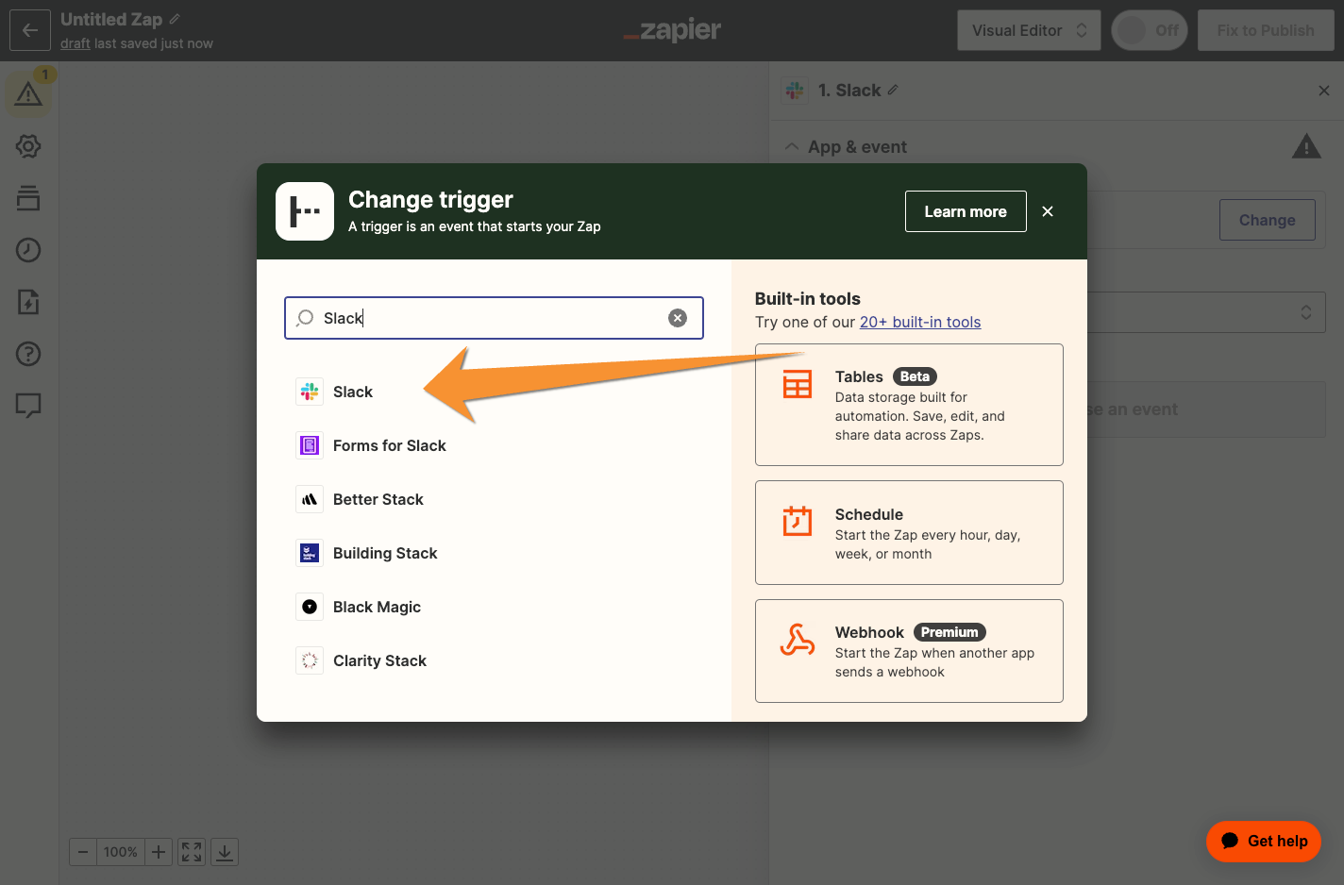This screenshot has height=885, width=1344.
Task: Click Fix to Publish button
Action: click(x=1266, y=30)
